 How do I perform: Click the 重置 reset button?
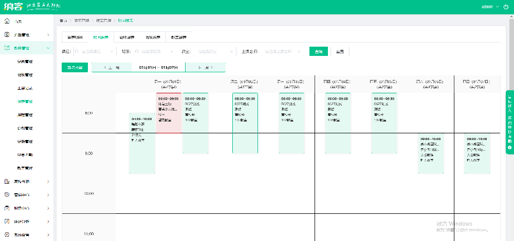coord(340,51)
